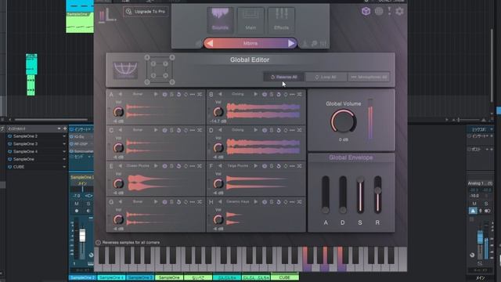Select the SampleOne 3 channel tab in mixer

140,277
